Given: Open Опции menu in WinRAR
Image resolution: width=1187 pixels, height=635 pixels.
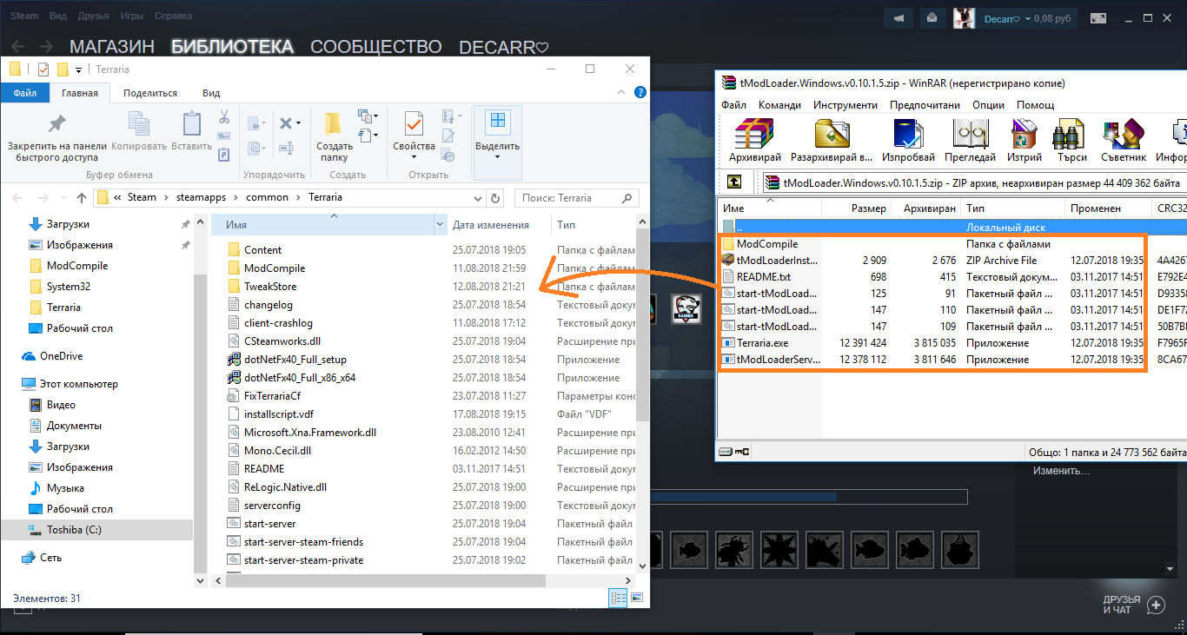Looking at the screenshot, I should (989, 105).
